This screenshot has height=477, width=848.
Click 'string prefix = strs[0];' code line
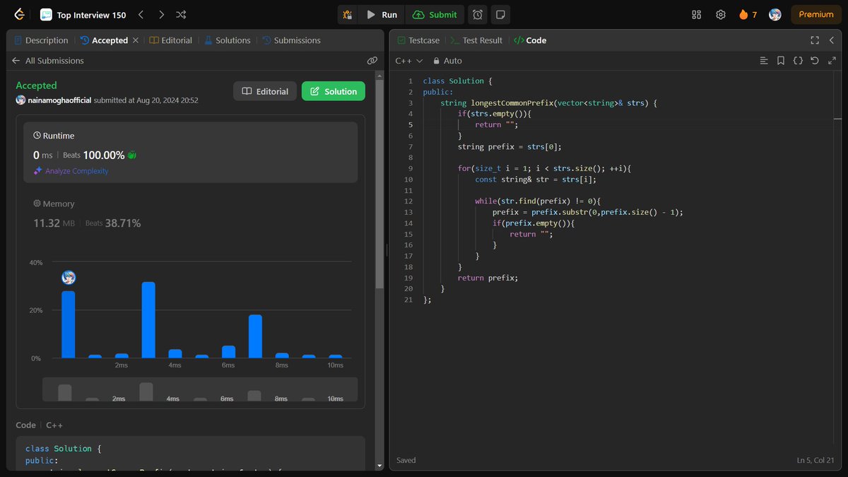(x=509, y=147)
